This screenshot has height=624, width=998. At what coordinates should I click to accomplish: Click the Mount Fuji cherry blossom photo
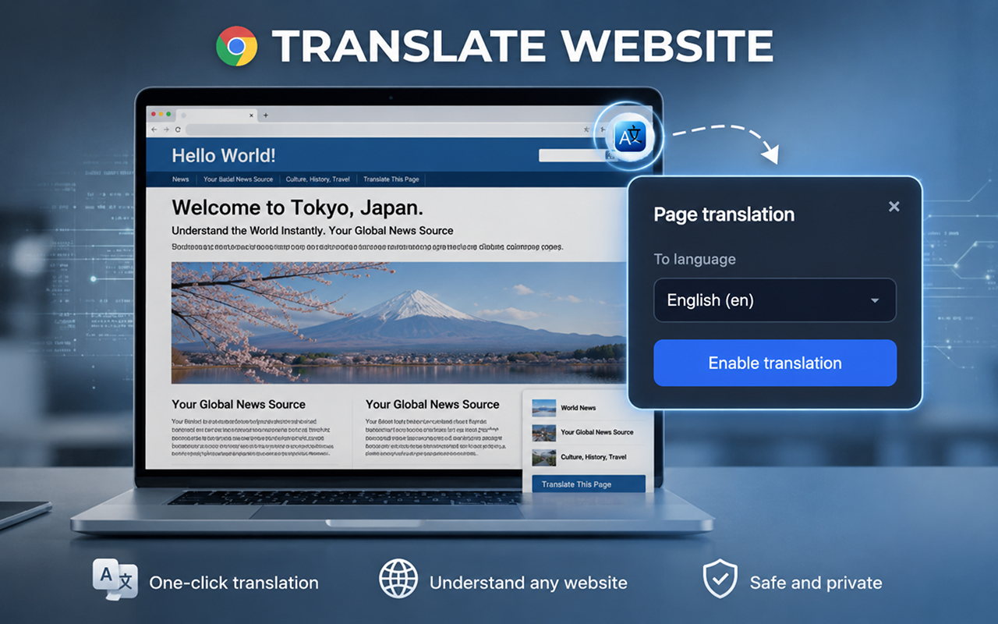[x=398, y=322]
